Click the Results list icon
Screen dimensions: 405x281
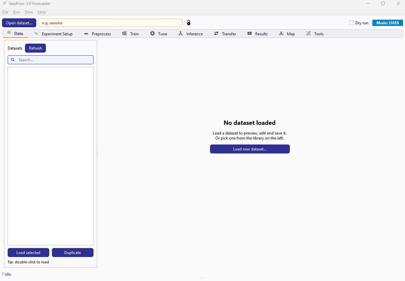[250, 34]
